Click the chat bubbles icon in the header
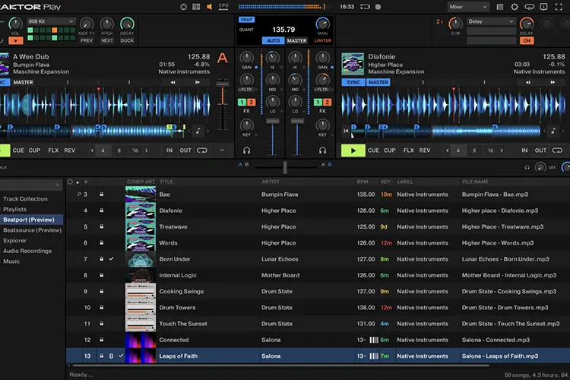The height and width of the screenshot is (380, 570). tap(529, 7)
